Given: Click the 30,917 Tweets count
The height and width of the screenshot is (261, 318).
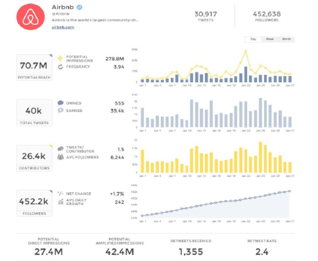Looking at the screenshot, I should (x=206, y=14).
